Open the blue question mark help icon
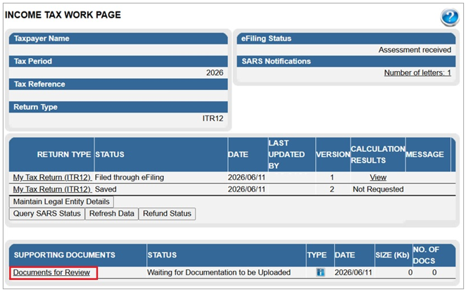 (450, 17)
